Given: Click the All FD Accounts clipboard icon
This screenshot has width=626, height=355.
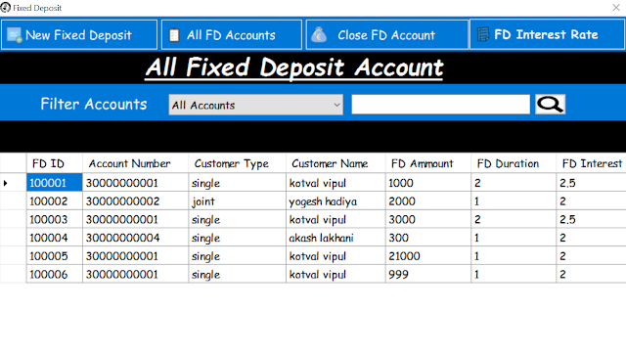Looking at the screenshot, I should (x=174, y=35).
